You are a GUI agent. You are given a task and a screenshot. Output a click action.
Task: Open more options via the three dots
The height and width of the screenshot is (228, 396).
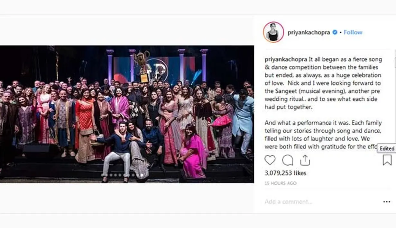pos(387,202)
